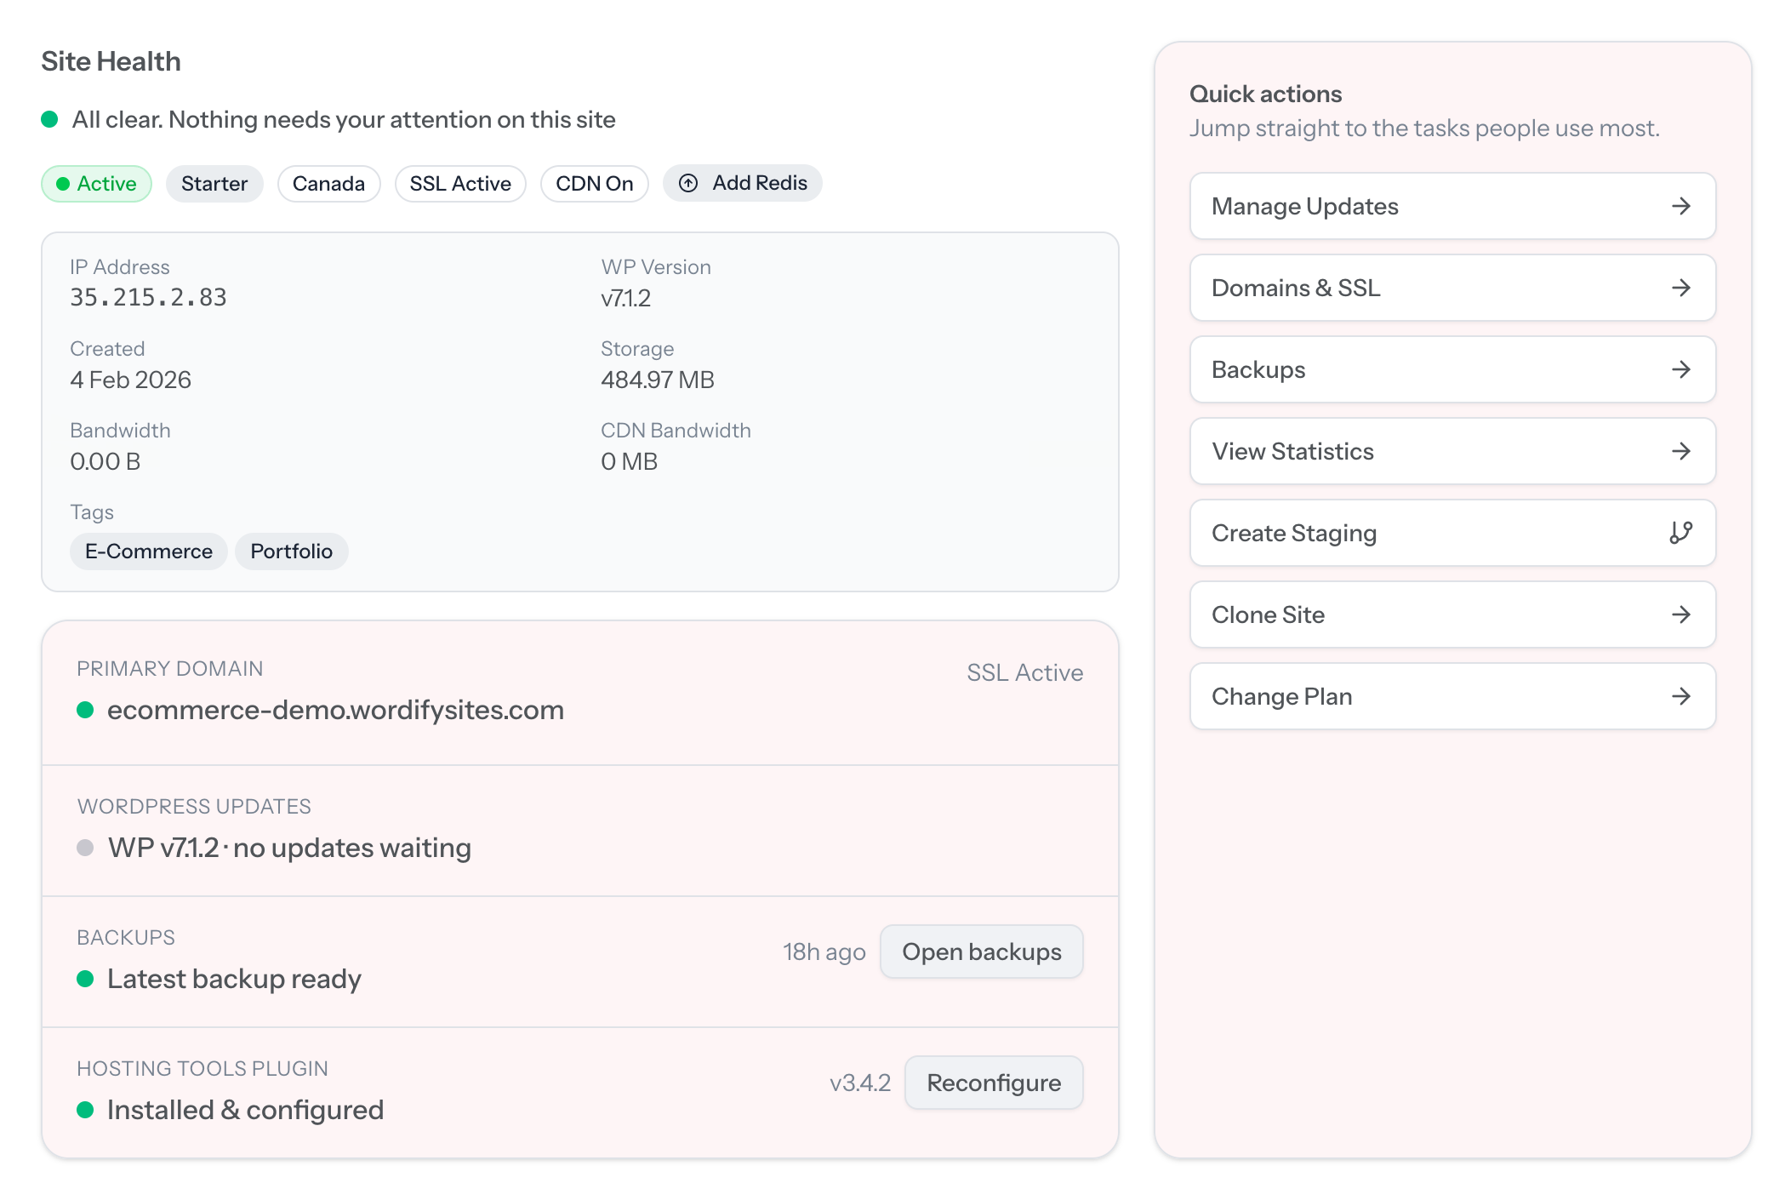The height and width of the screenshot is (1200, 1768).
Task: Select the Clone Site action
Action: pos(1452,614)
